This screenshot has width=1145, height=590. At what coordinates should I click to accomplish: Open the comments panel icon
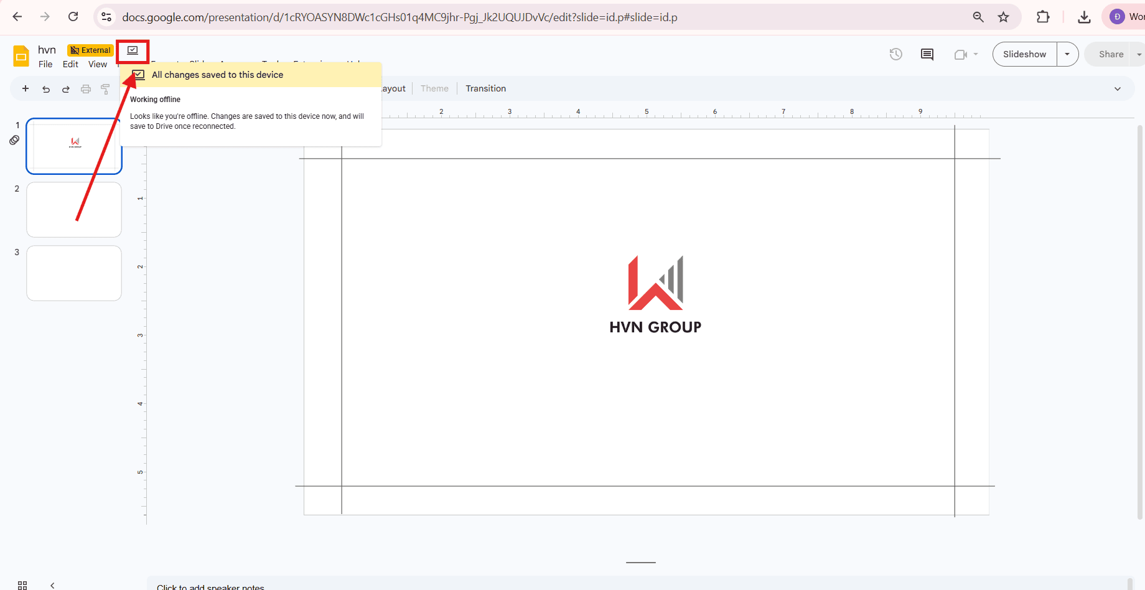point(927,54)
